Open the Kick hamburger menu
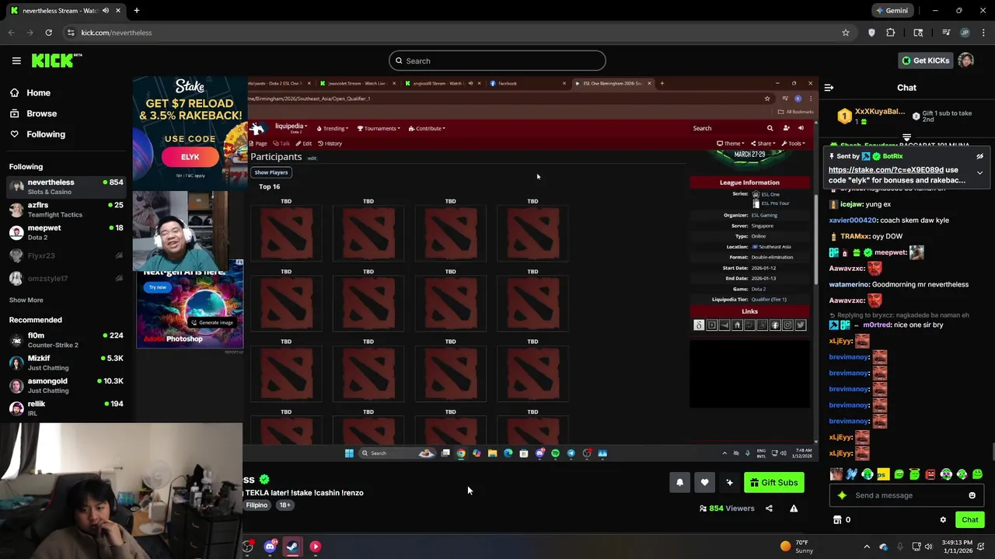The height and width of the screenshot is (559, 995). [16, 61]
